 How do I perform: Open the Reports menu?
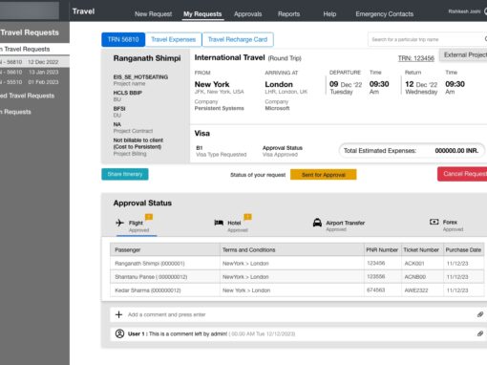point(288,14)
